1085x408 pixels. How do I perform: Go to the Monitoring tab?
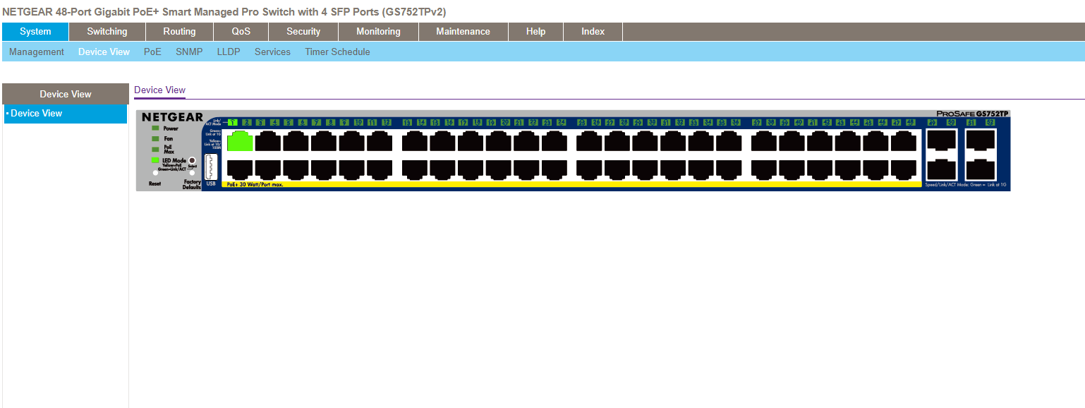coord(378,32)
